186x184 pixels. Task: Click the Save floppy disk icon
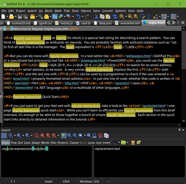tap(20, 17)
